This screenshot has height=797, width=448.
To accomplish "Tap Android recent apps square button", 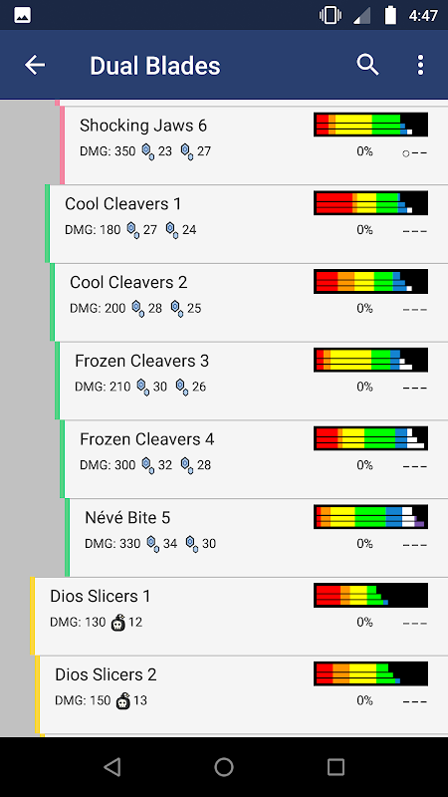I will tap(336, 767).
